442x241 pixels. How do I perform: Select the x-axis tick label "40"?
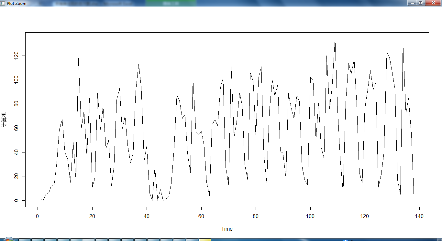(147, 216)
